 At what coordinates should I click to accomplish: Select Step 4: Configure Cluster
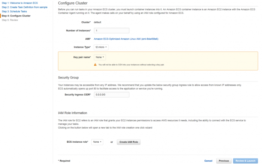pos(16,16)
